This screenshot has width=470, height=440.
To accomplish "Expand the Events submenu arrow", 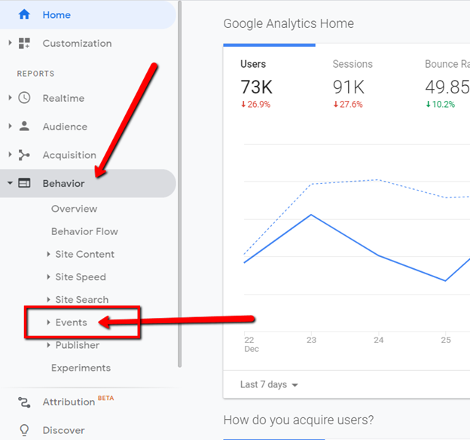I will pyautogui.click(x=48, y=322).
